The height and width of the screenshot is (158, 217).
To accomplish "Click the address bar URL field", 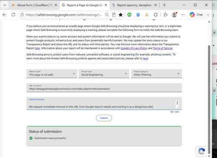I will [64, 15].
